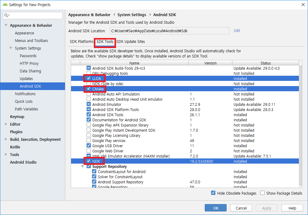Open Appearance settings page

pyautogui.click(x=24, y=33)
